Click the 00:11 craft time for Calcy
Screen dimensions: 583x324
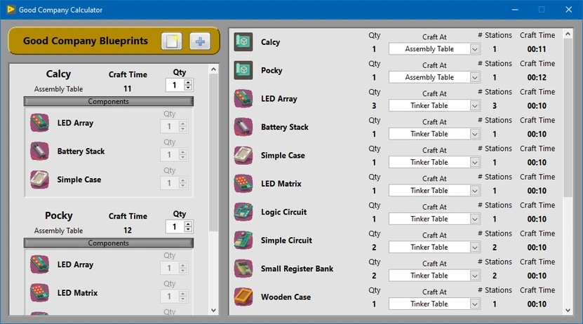(x=537, y=49)
